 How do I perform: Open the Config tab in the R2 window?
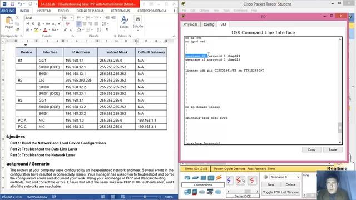209,24
